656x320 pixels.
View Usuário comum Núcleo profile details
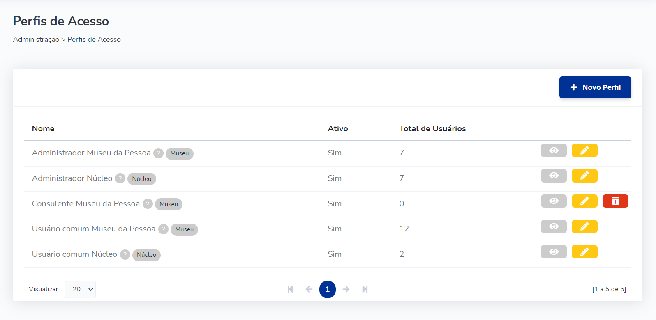[x=553, y=252]
